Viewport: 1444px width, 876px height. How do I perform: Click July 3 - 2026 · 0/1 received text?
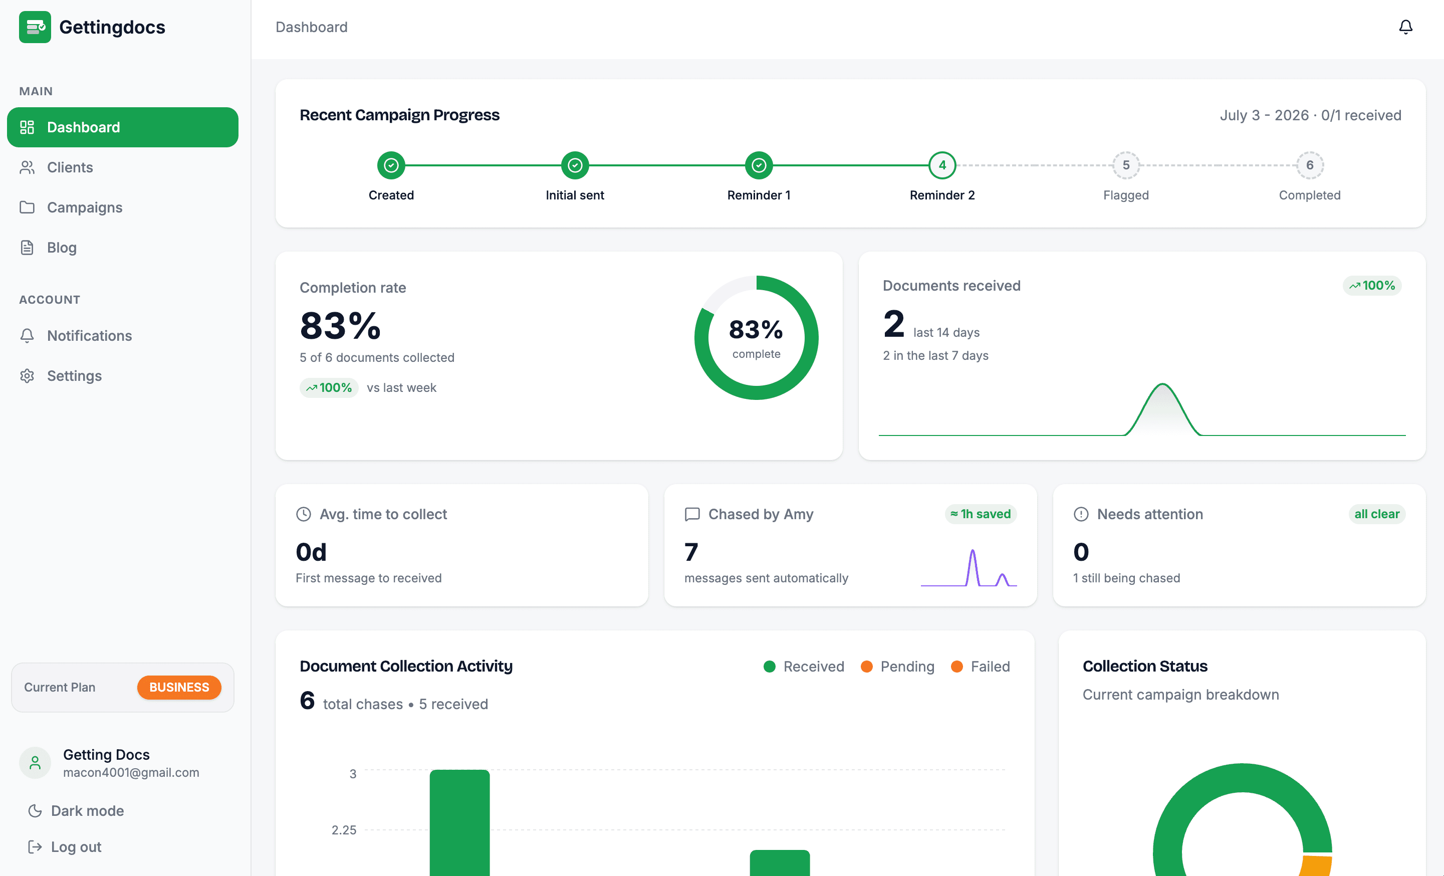(1310, 115)
